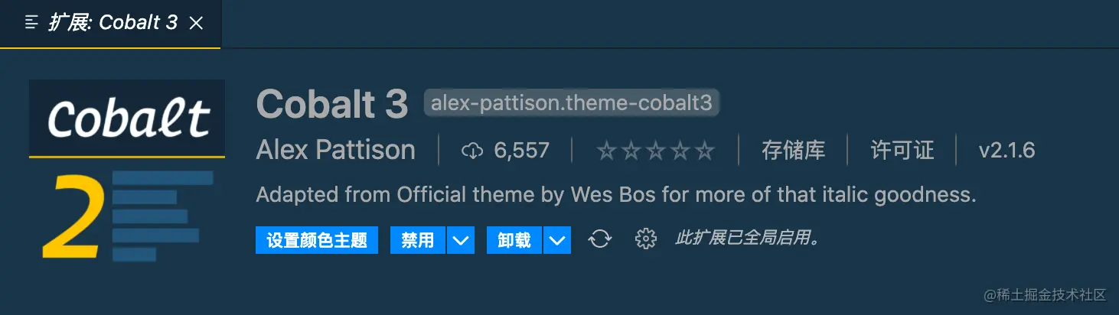Click the Alex Pattison publisher name

tap(335, 151)
